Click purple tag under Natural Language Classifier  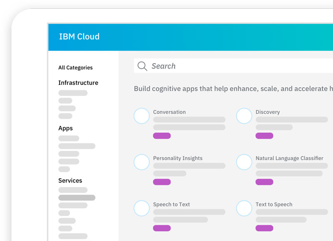coord(264,182)
